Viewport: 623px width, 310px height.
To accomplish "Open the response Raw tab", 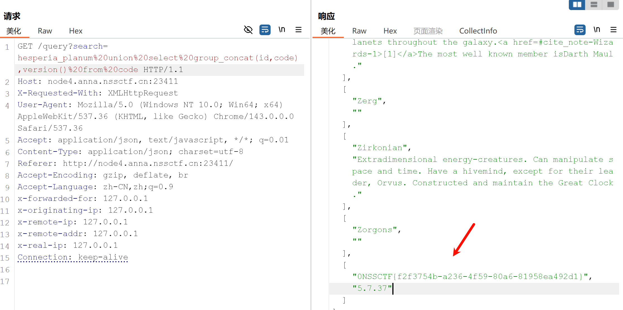I will tap(359, 31).
